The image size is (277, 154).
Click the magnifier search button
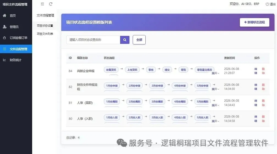(125, 40)
